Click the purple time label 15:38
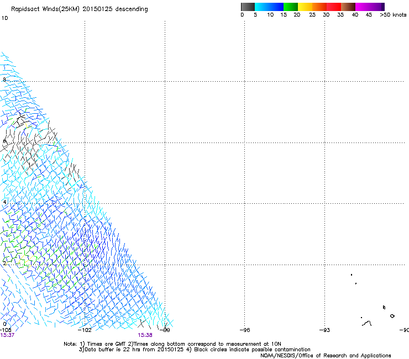This screenshot has height=359, width=409. (145, 335)
